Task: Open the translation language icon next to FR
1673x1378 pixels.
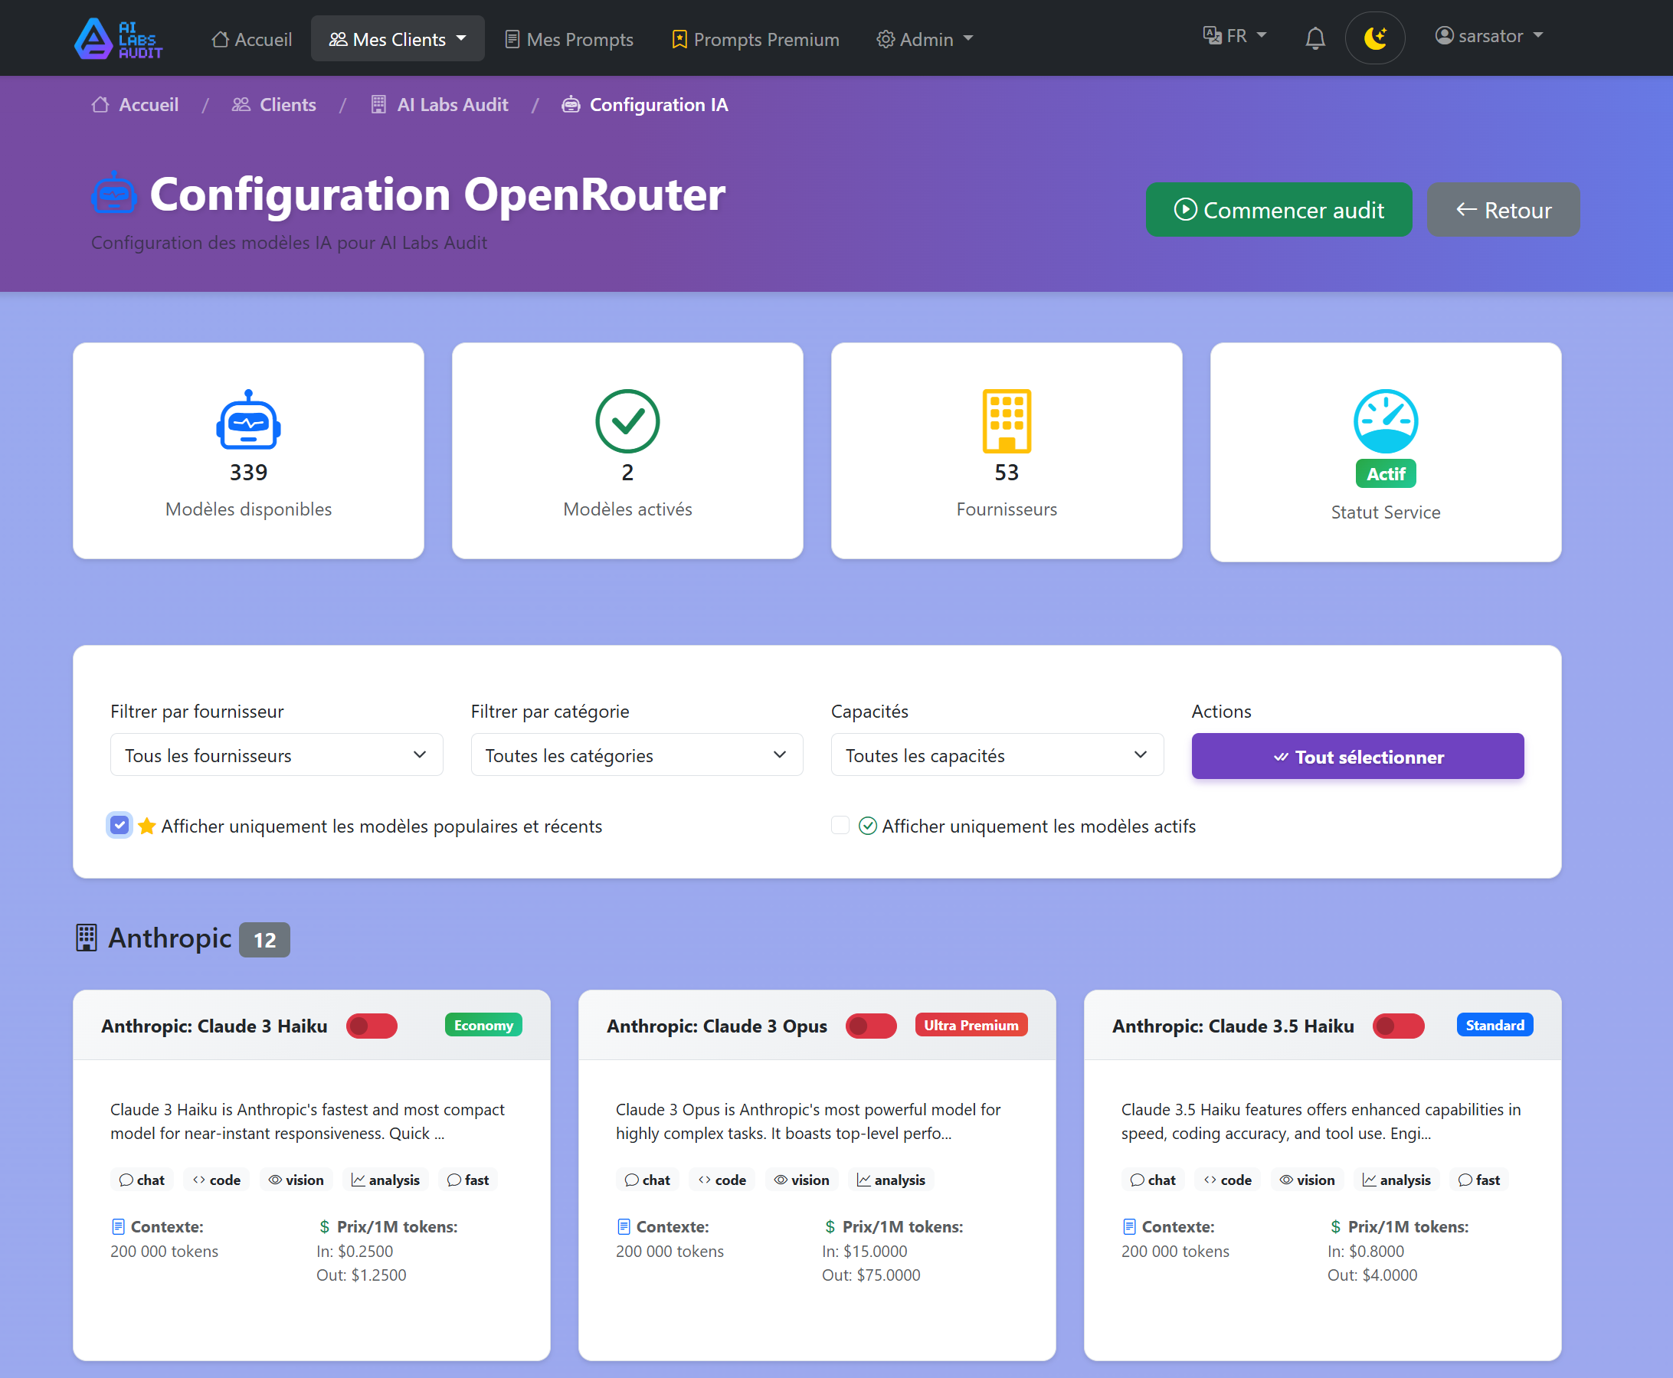Action: coord(1210,36)
